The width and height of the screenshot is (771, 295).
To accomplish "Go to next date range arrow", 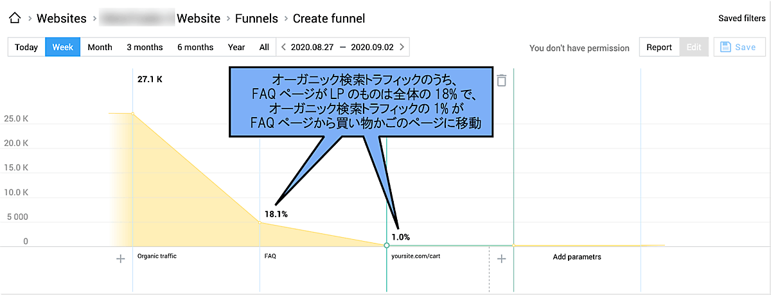I will pos(402,47).
